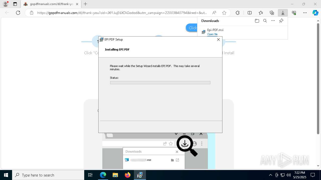Screen dimensions: 321x180
Task: Open Settings and more menu
Action: [x=305, y=13]
